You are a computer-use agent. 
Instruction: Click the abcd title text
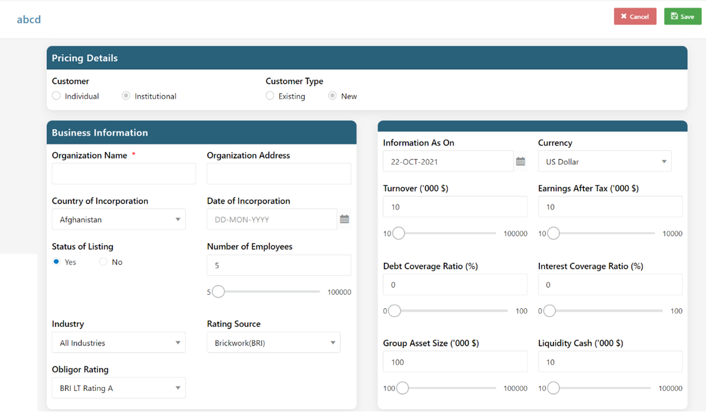(x=29, y=20)
